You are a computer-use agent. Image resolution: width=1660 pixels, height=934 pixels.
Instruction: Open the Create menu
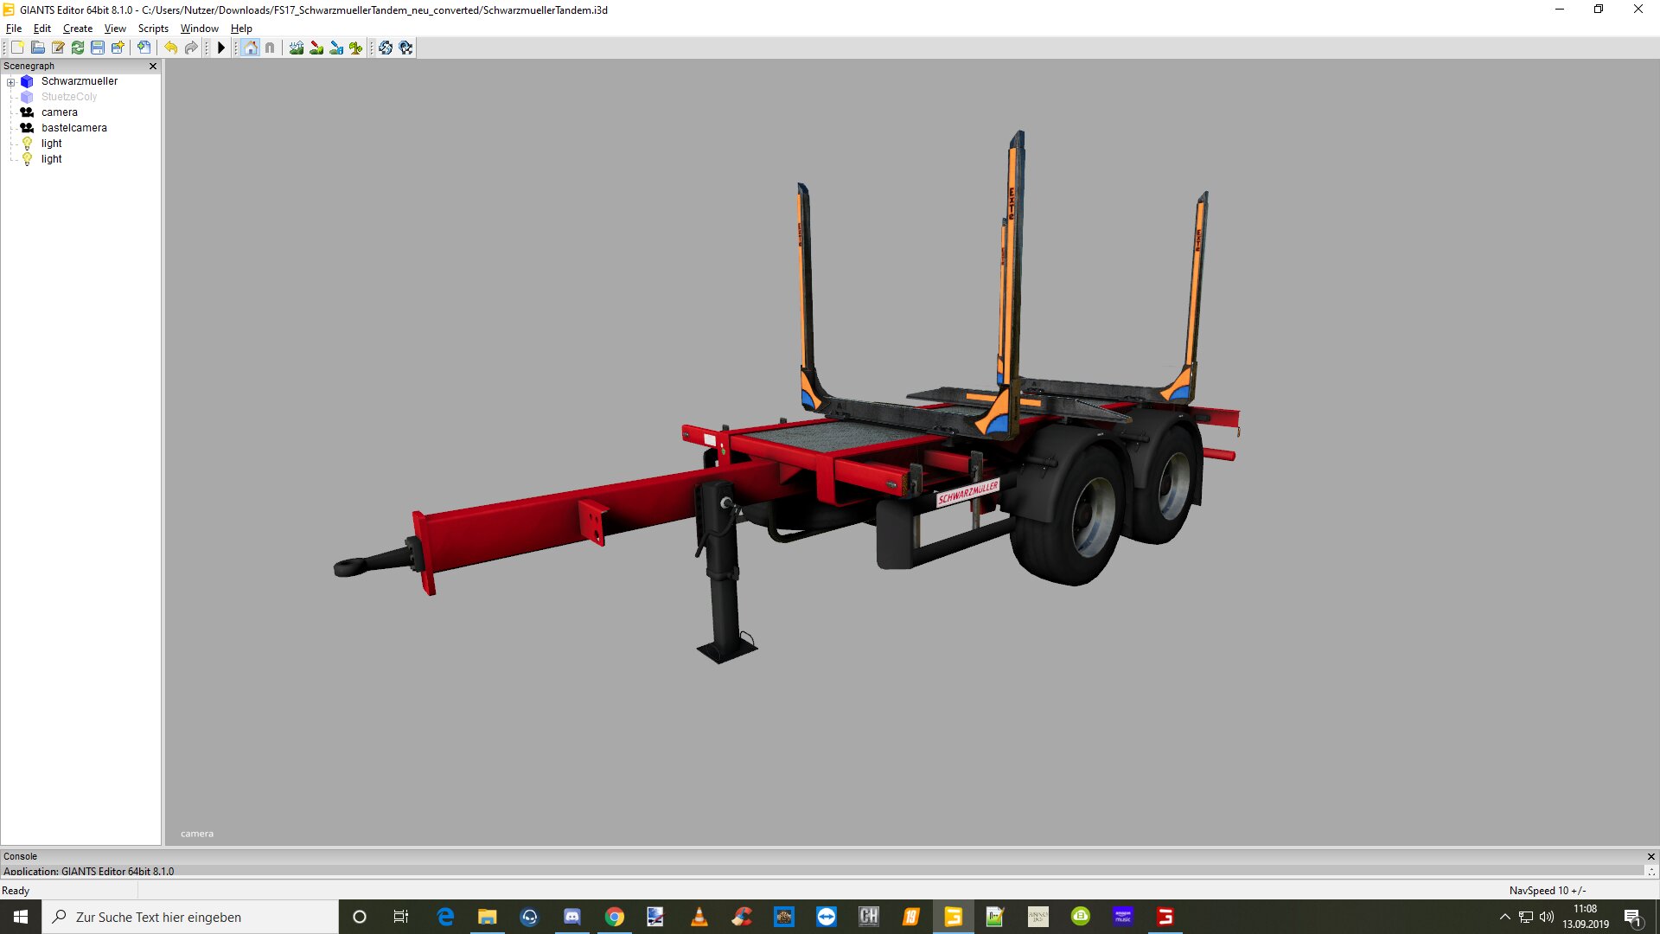(77, 29)
